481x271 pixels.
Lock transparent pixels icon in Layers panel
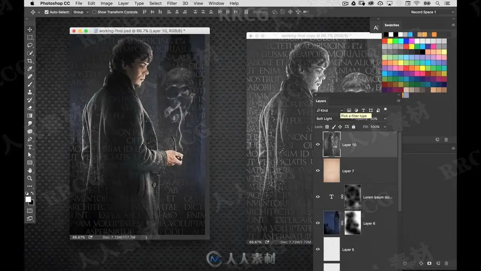click(327, 127)
